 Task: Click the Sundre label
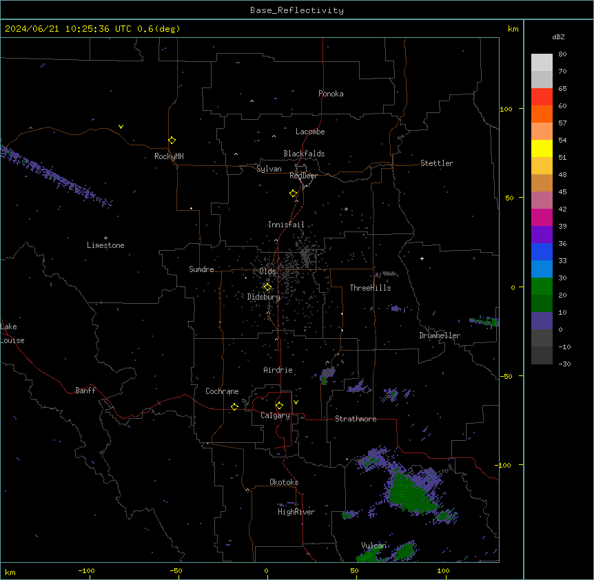[201, 269]
